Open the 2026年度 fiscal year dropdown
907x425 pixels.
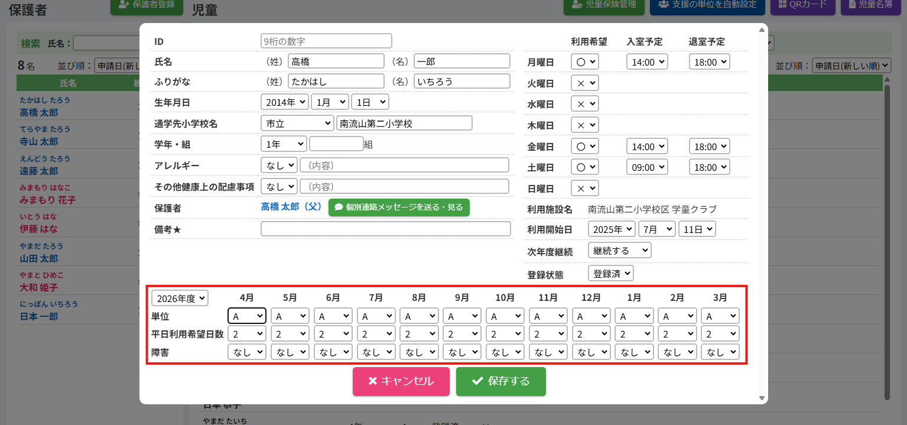tap(180, 299)
